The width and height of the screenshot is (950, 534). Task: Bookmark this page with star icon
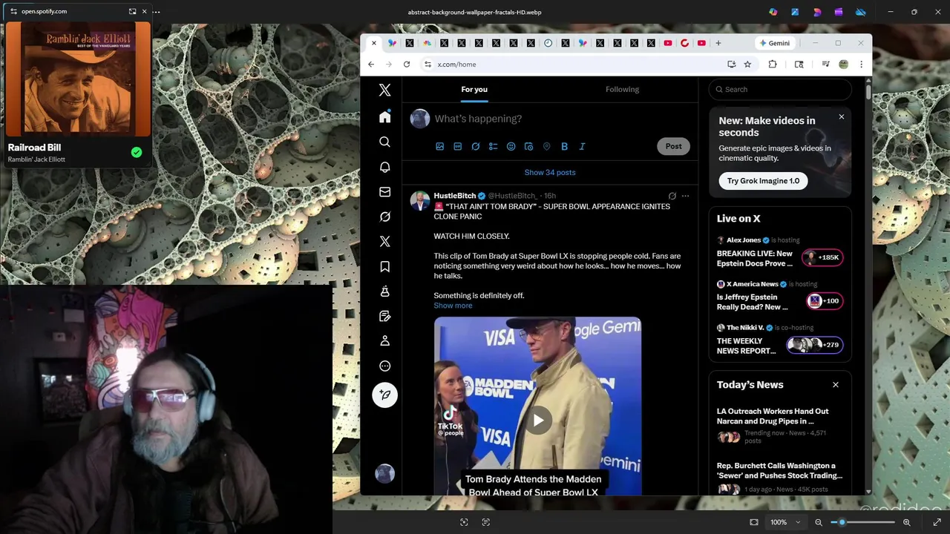(747, 65)
